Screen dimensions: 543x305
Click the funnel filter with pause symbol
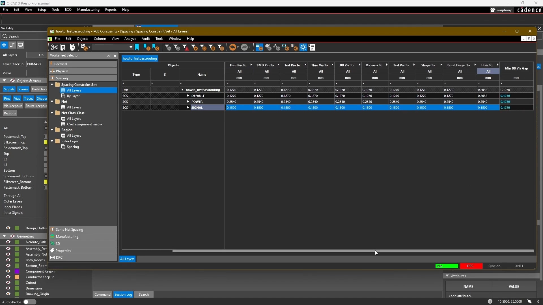click(221, 47)
